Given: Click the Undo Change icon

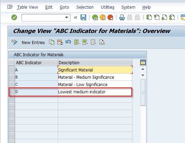Looking at the screenshot, I should 68,42.
